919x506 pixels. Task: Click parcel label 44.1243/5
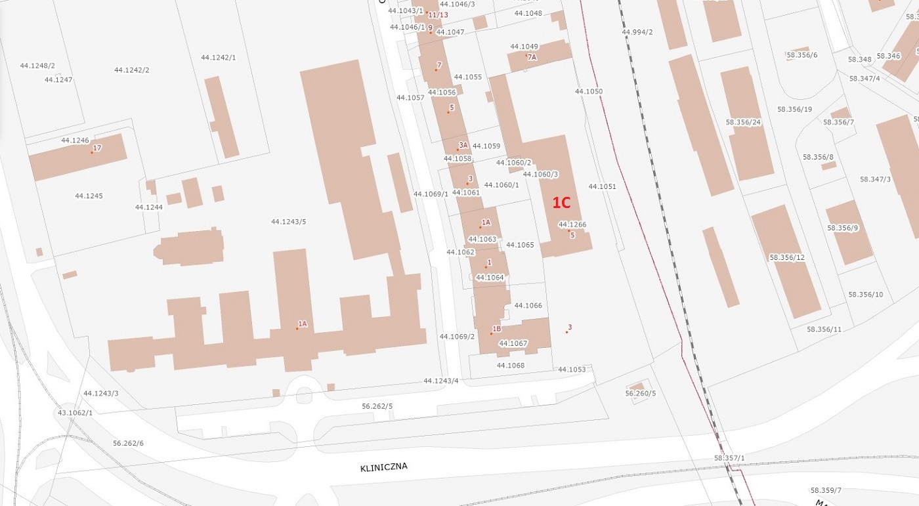288,222
